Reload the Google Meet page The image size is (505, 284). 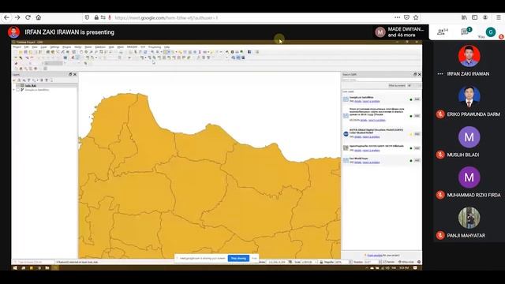(28, 17)
